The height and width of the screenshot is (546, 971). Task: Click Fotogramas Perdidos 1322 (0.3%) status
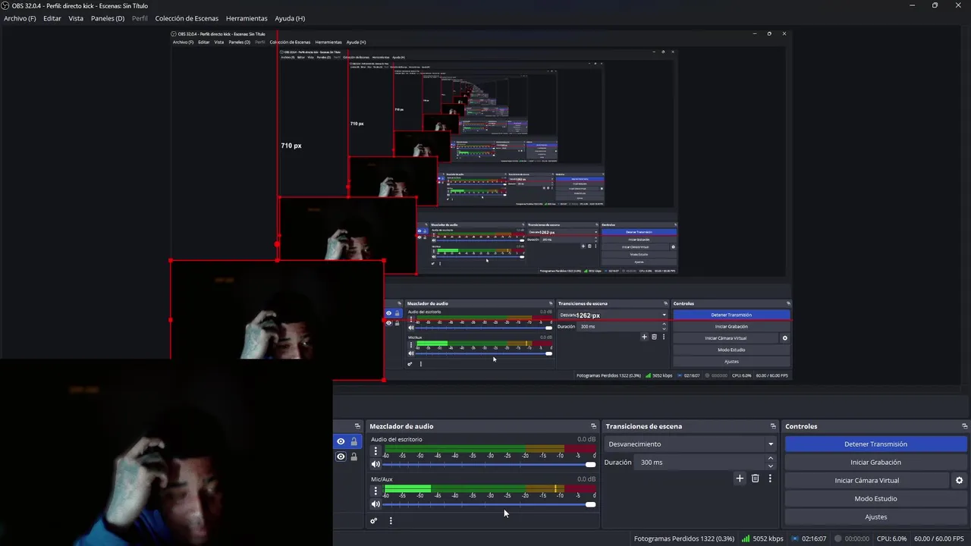[684, 538]
